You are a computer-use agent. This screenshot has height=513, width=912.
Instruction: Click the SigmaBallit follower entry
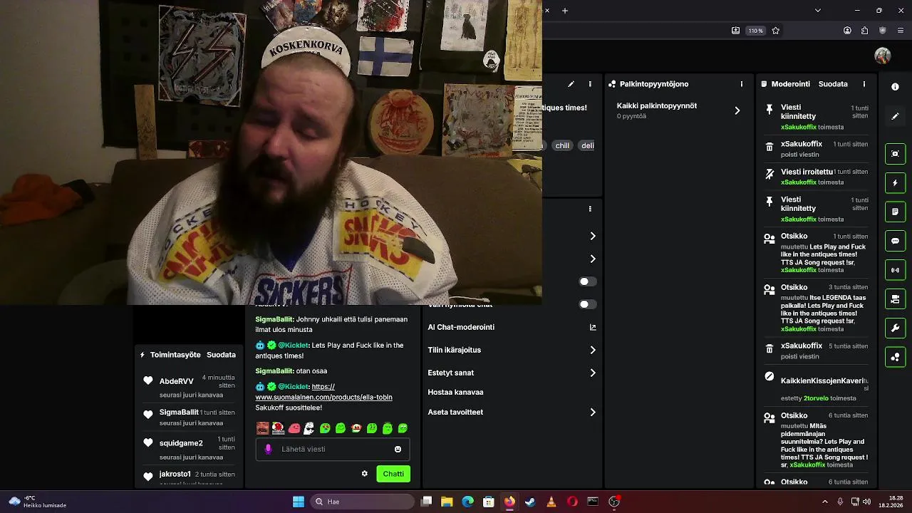190,417
